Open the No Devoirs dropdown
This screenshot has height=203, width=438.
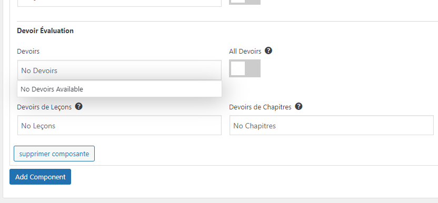click(120, 70)
